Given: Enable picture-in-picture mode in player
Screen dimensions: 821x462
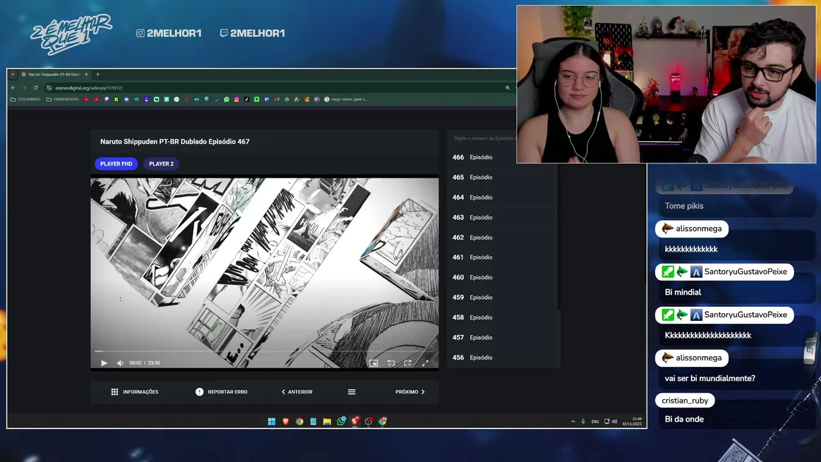Looking at the screenshot, I should point(374,363).
